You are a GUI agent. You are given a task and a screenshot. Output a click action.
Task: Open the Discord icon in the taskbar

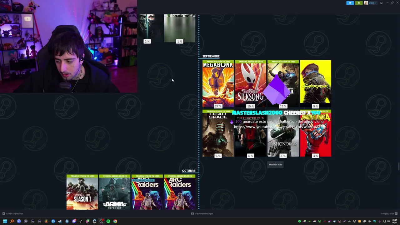74,221
